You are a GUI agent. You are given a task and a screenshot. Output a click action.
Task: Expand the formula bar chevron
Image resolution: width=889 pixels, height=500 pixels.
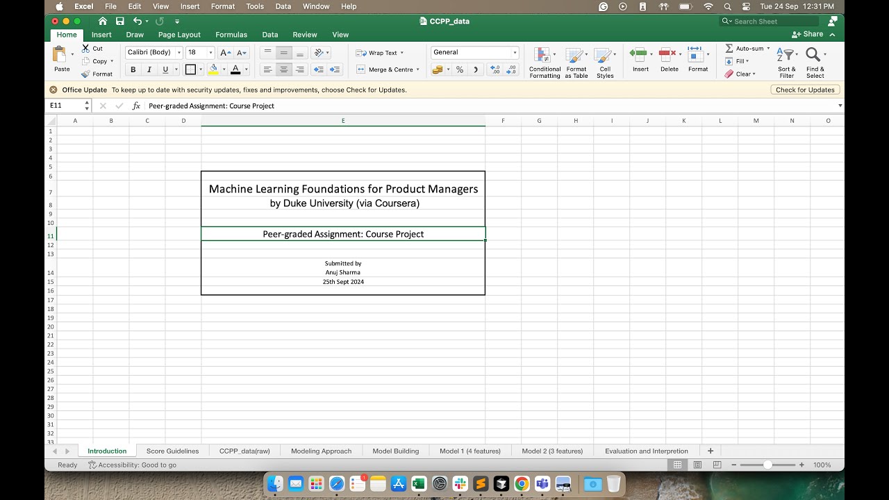coord(840,106)
